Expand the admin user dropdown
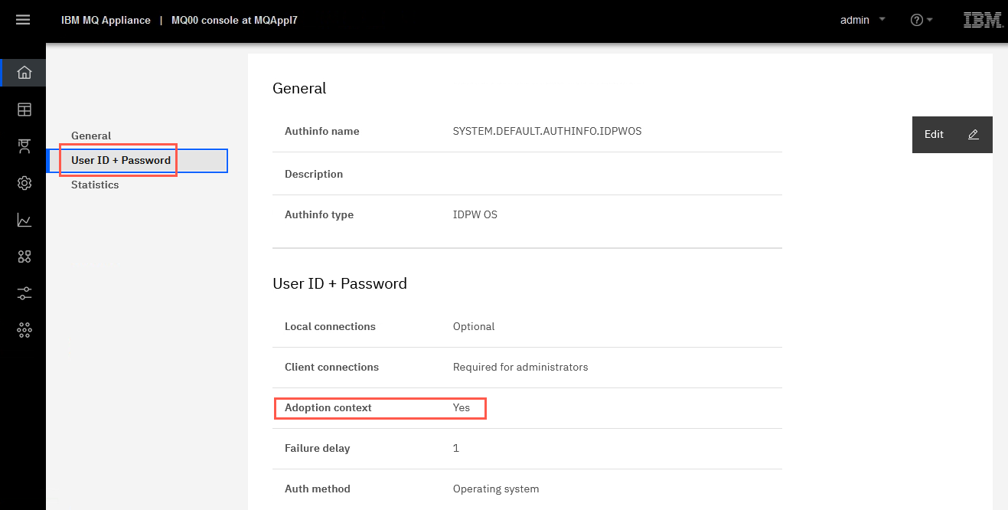 [x=863, y=20]
